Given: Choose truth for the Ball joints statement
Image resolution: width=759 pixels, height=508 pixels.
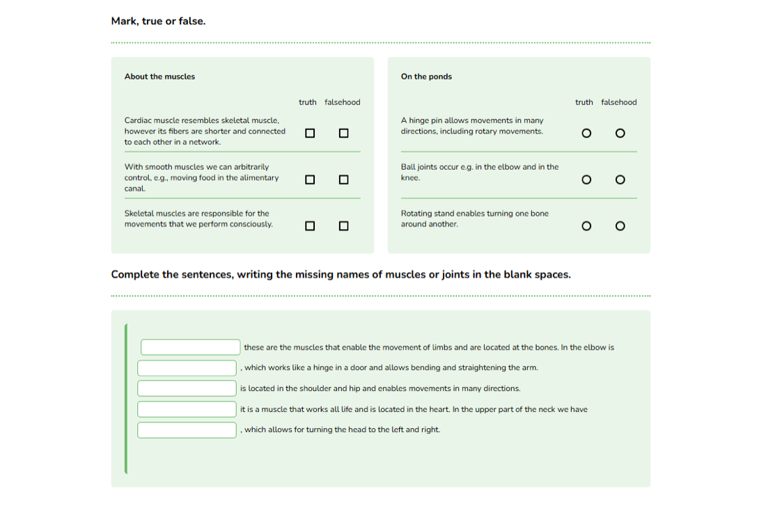Looking at the screenshot, I should (586, 180).
